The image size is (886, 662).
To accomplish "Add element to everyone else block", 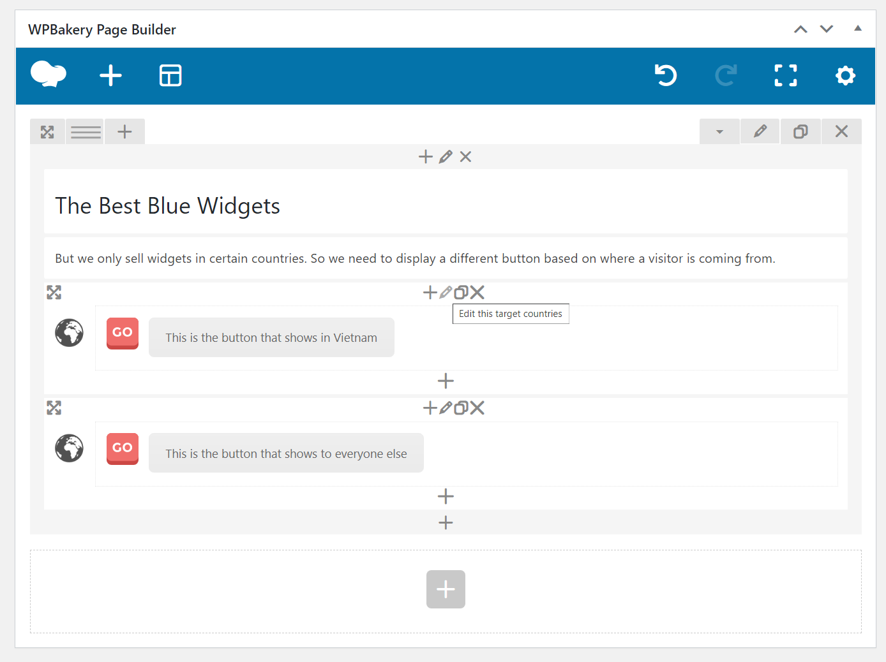I will pyautogui.click(x=430, y=408).
